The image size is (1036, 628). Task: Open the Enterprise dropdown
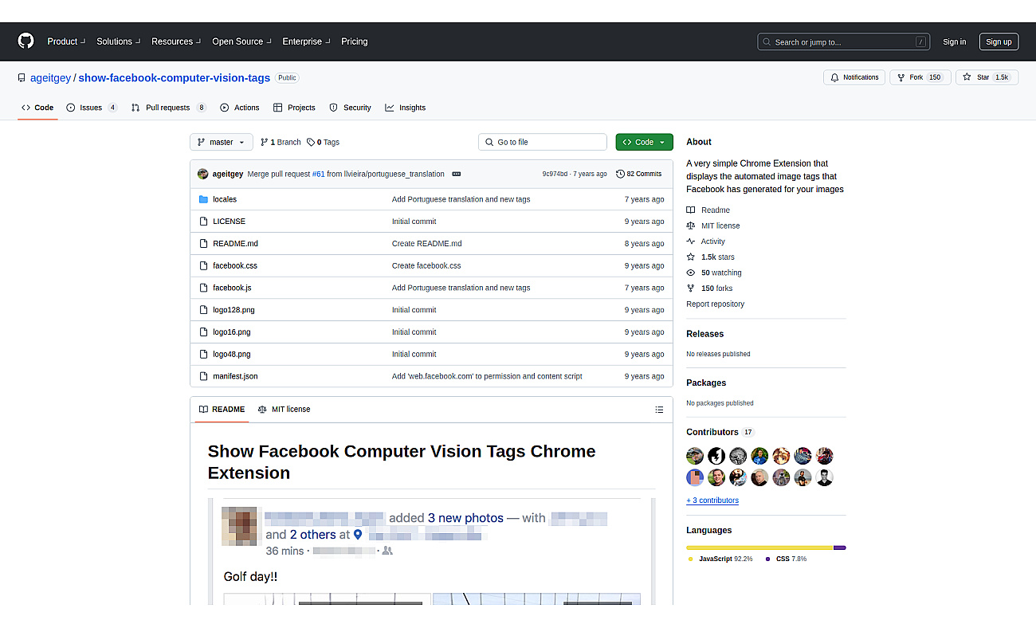[306, 41]
